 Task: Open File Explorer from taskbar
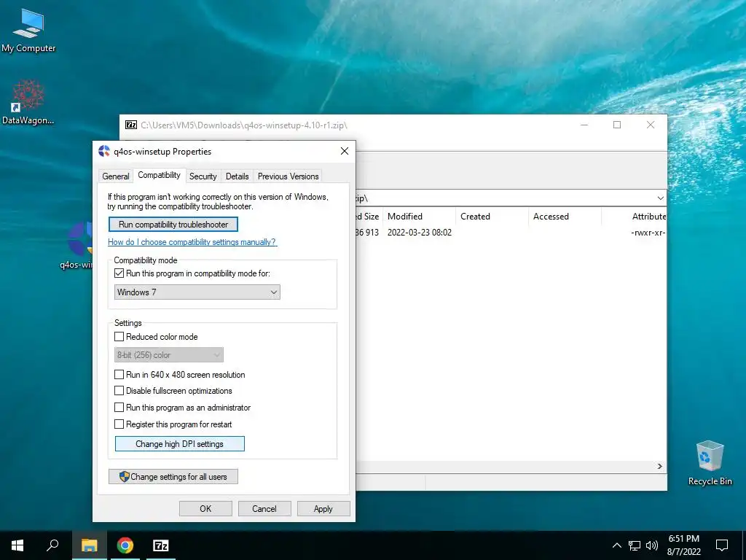pyautogui.click(x=89, y=545)
